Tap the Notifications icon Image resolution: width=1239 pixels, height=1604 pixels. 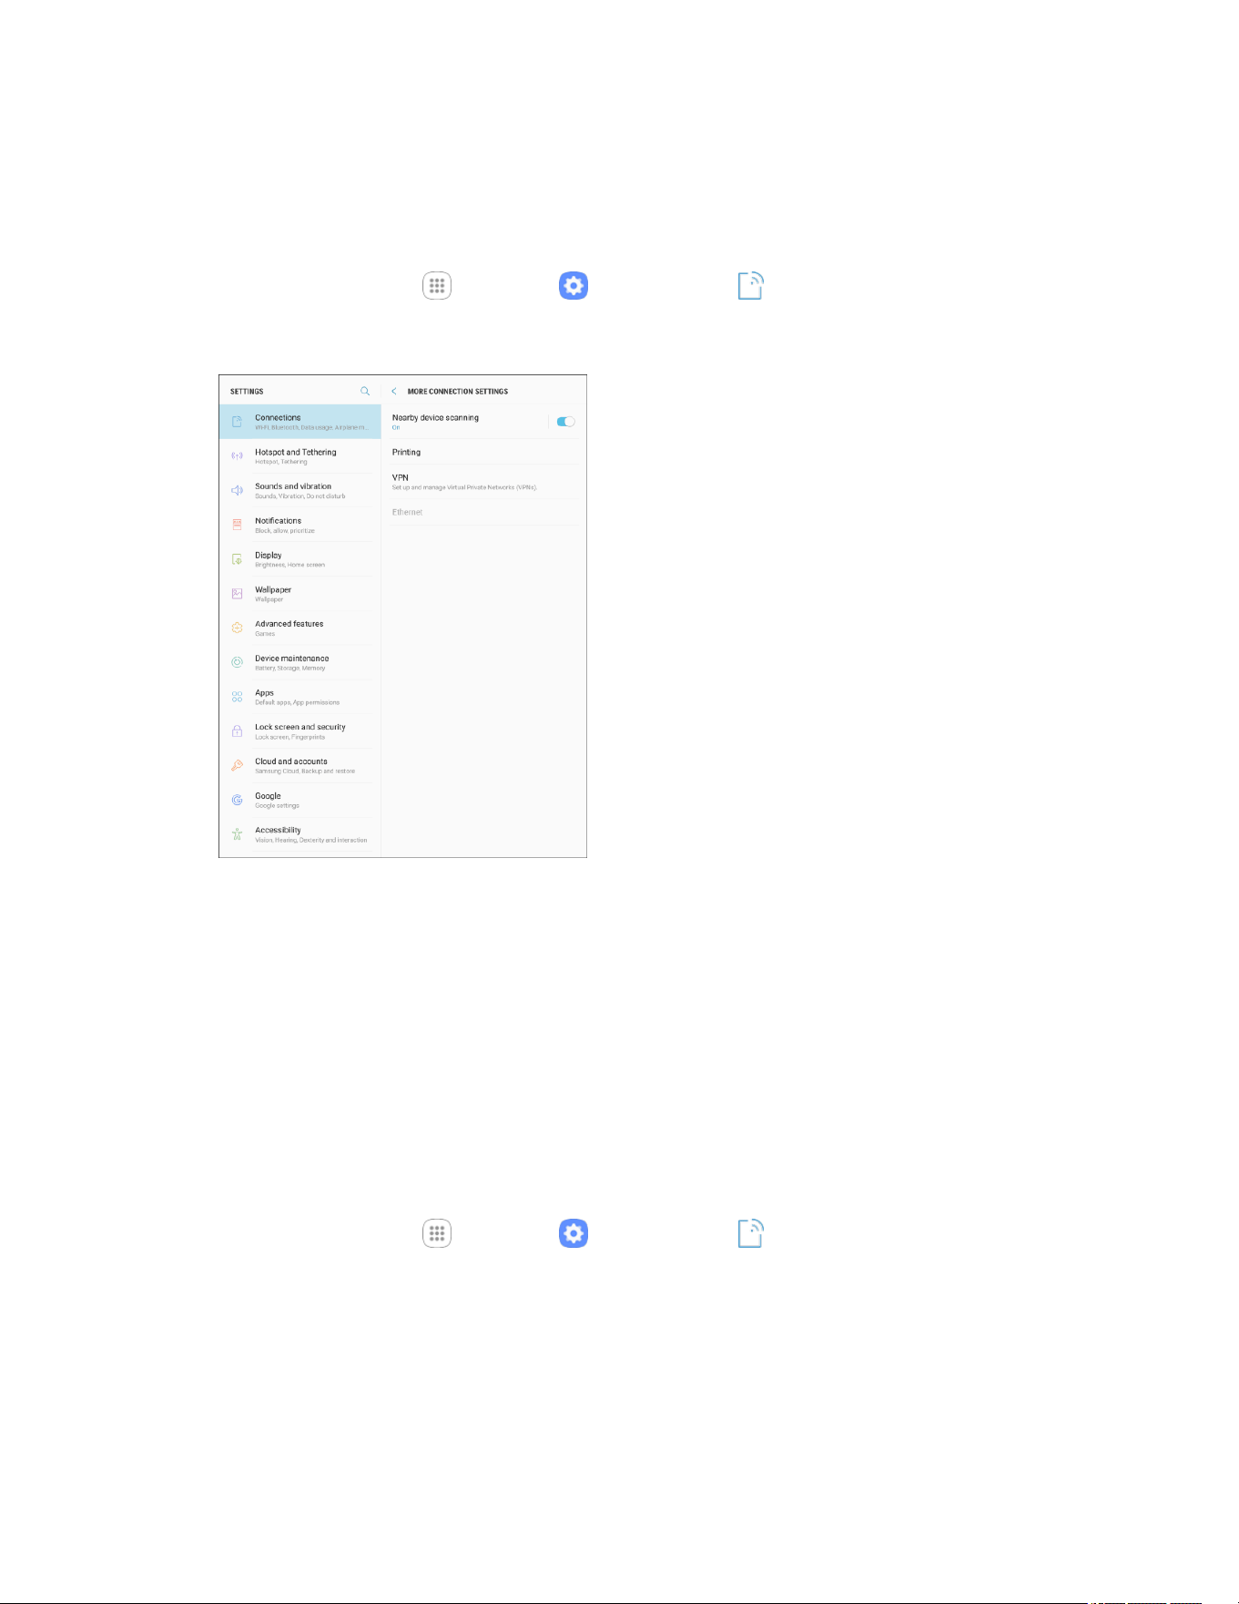click(x=237, y=525)
